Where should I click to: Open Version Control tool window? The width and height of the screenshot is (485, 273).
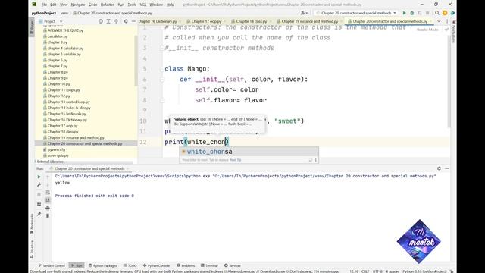point(52,265)
